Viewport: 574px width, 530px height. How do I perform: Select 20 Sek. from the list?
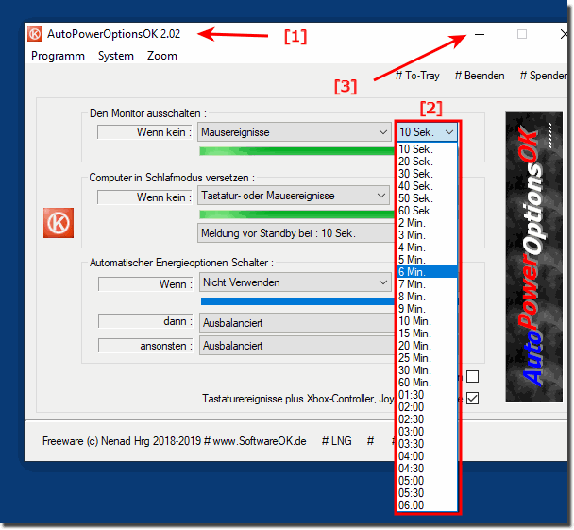[x=428, y=162]
